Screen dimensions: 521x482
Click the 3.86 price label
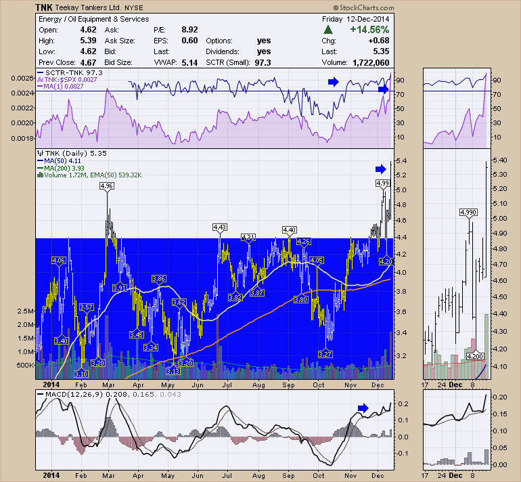159,278
